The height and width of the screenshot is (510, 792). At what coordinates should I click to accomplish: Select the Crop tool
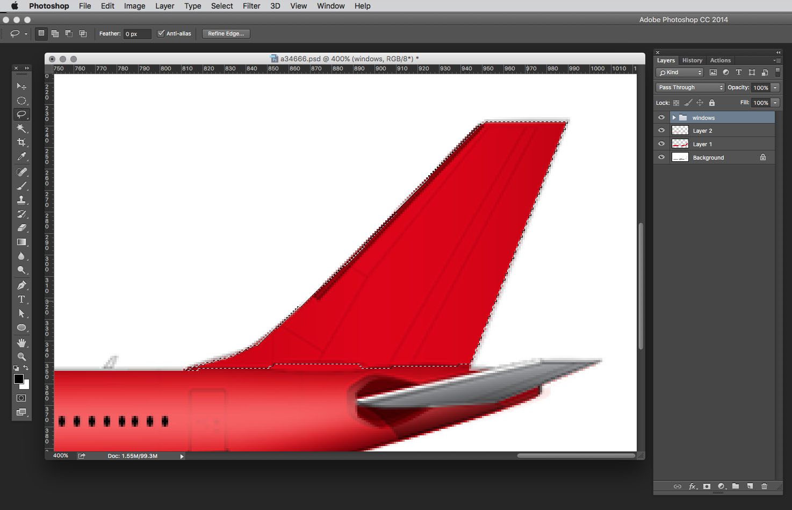21,142
